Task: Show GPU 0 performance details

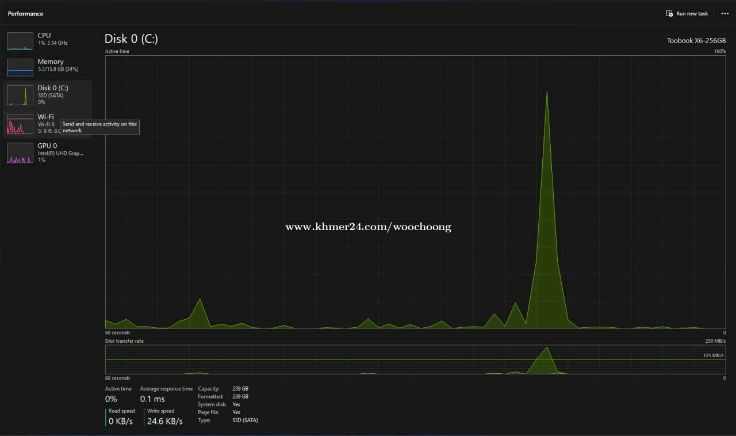Action: pyautogui.click(x=47, y=152)
